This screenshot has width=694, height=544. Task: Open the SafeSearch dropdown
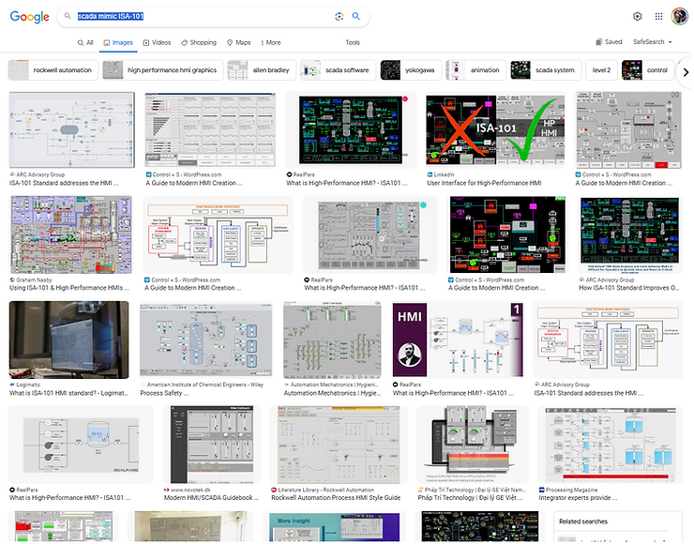pos(653,42)
